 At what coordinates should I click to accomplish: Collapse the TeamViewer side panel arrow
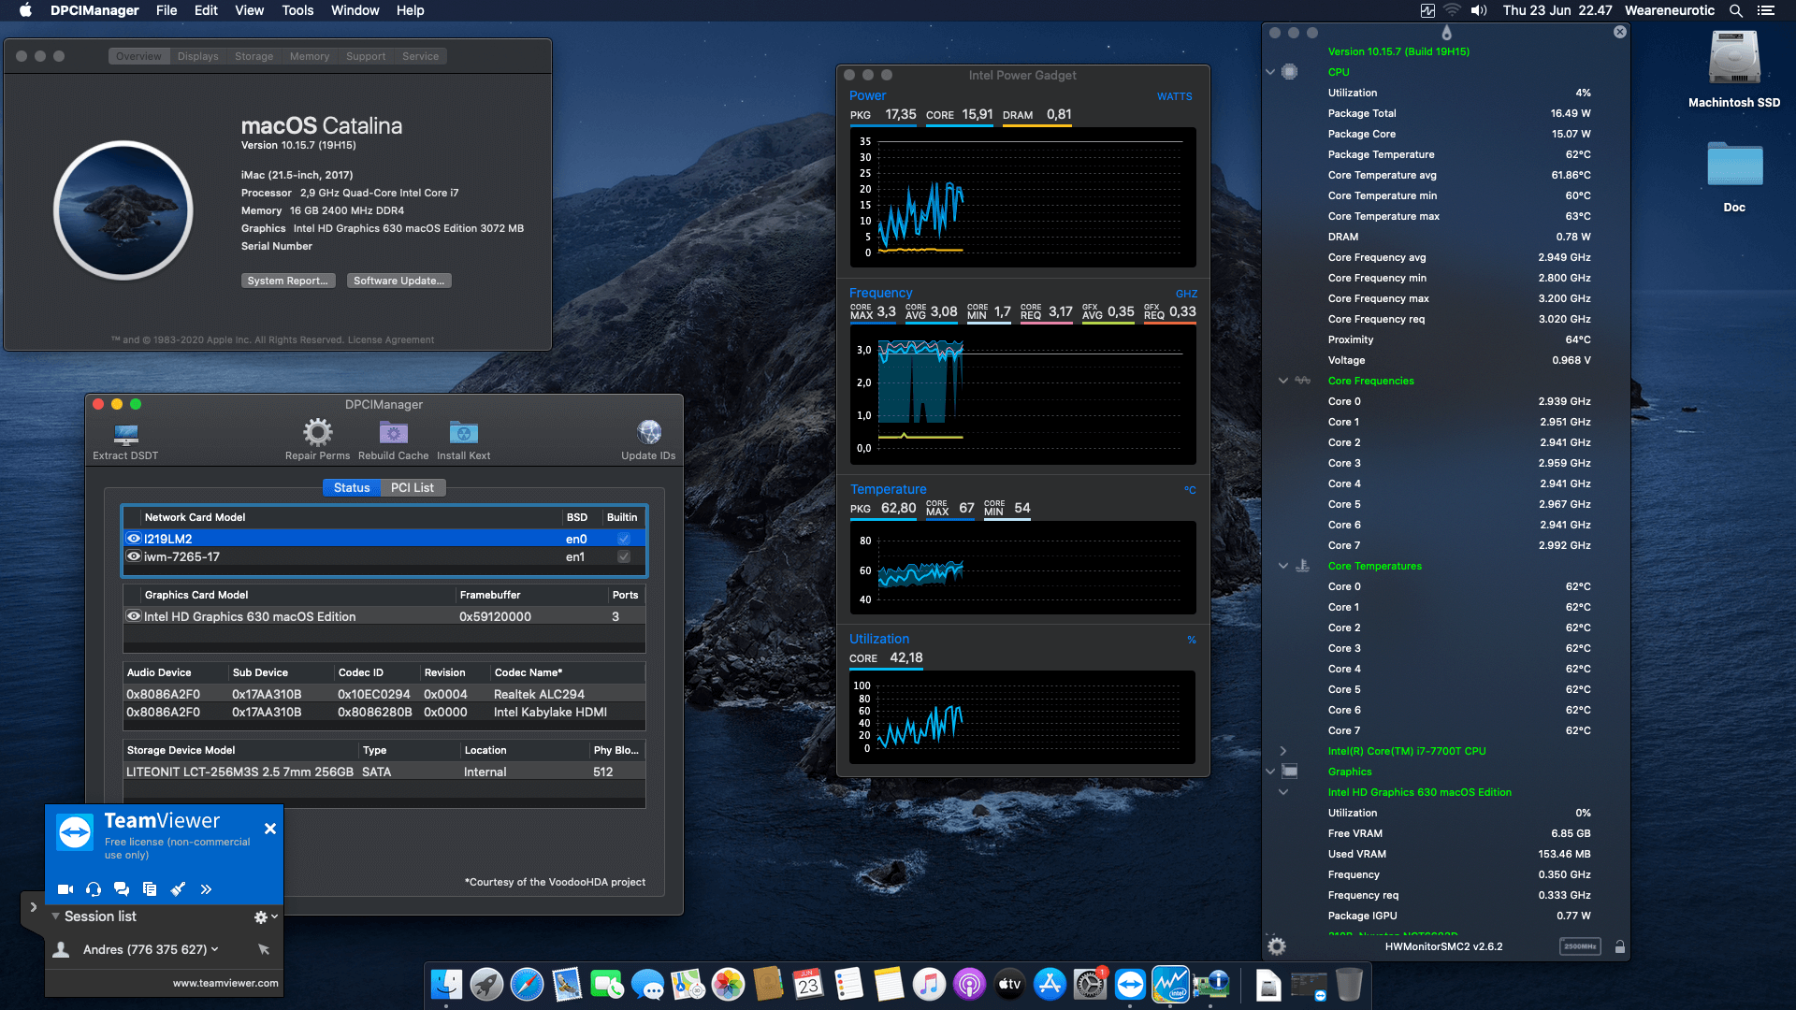pos(33,907)
